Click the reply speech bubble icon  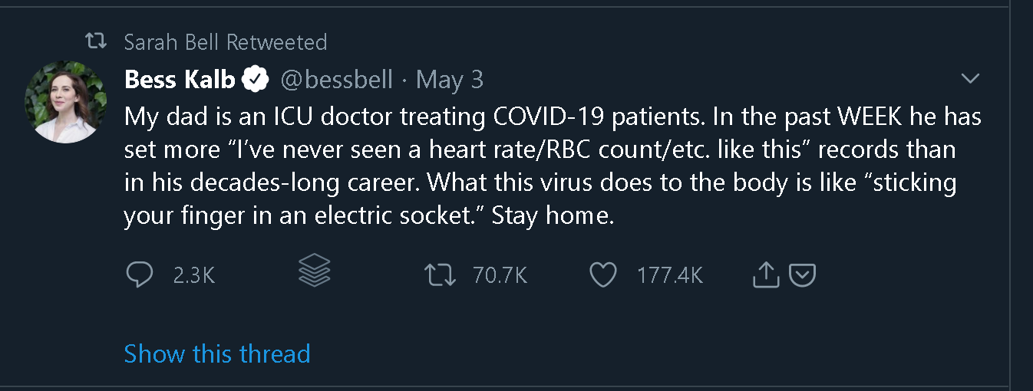[x=139, y=274]
